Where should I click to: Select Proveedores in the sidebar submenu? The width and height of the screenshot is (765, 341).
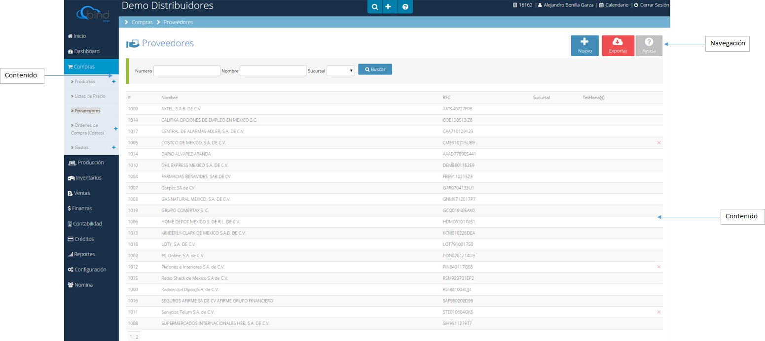point(86,111)
